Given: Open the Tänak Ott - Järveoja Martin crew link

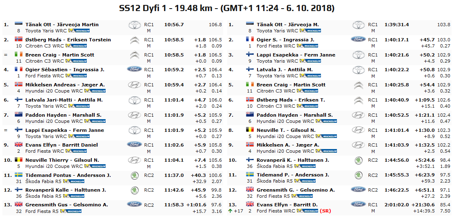Looking at the screenshot, I should pos(62,25).
